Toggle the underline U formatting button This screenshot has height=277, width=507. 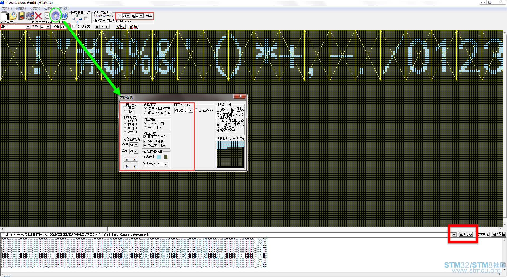(107, 27)
